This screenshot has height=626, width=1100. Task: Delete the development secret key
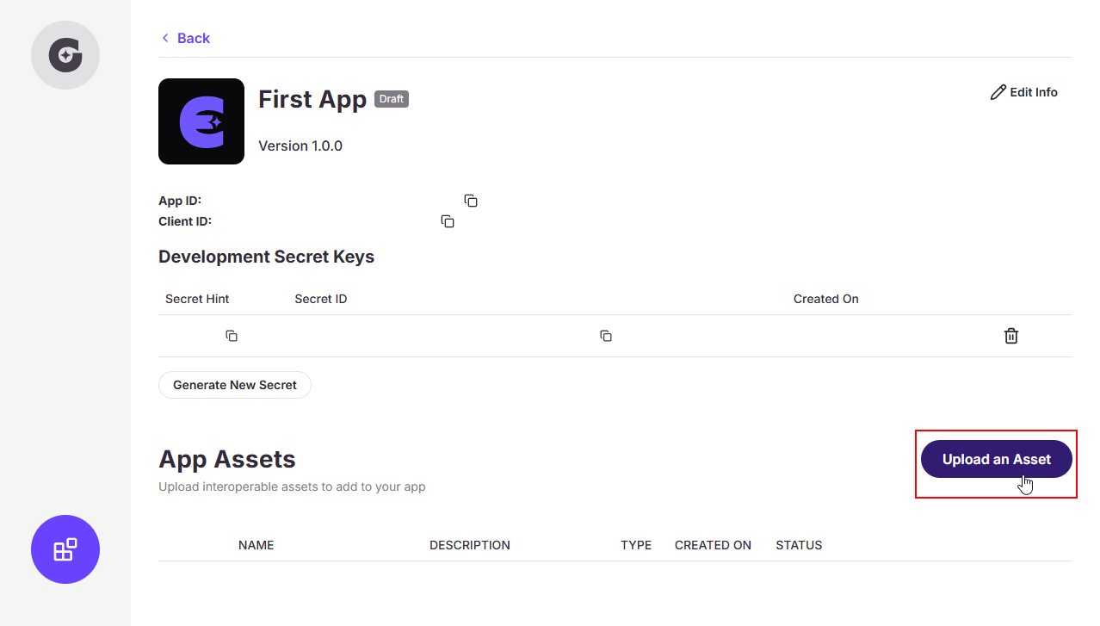(1010, 336)
